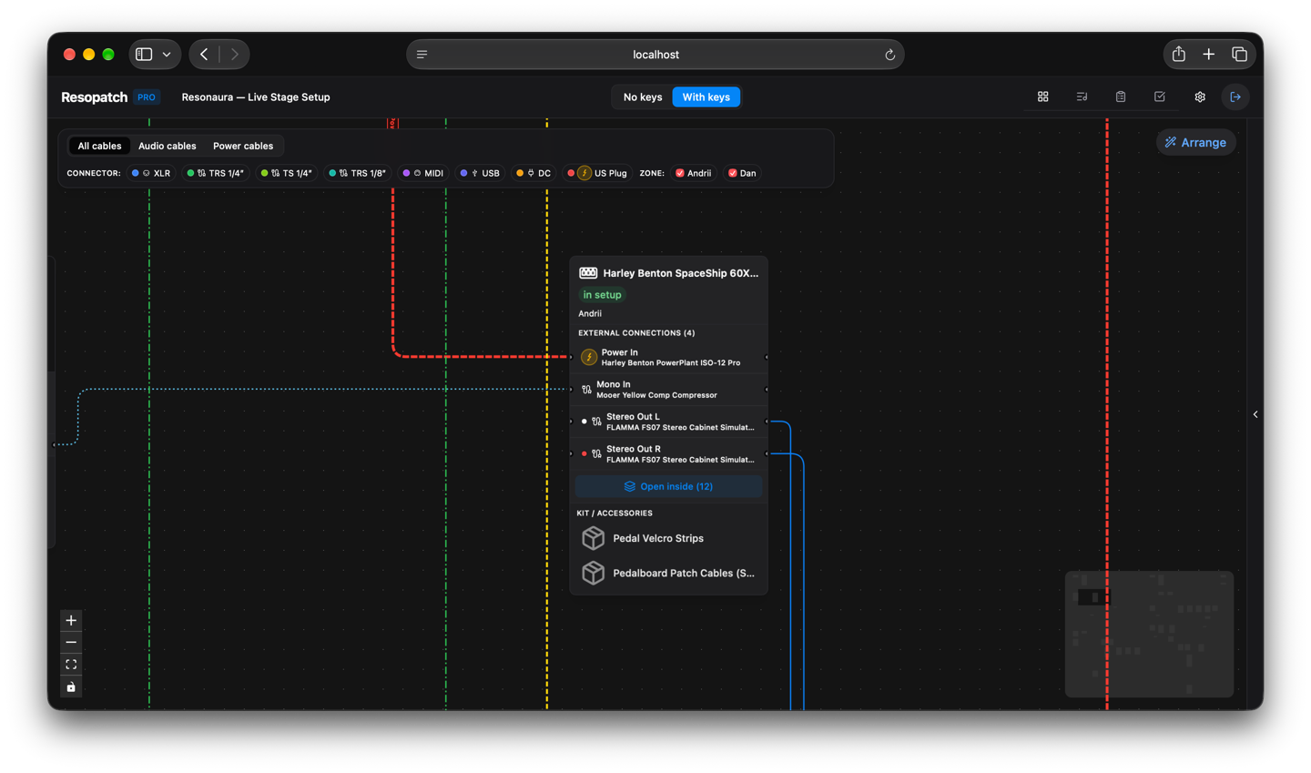Screen dimensions: 1311x773
Task: Click the canvas minimap
Action: click(1149, 634)
